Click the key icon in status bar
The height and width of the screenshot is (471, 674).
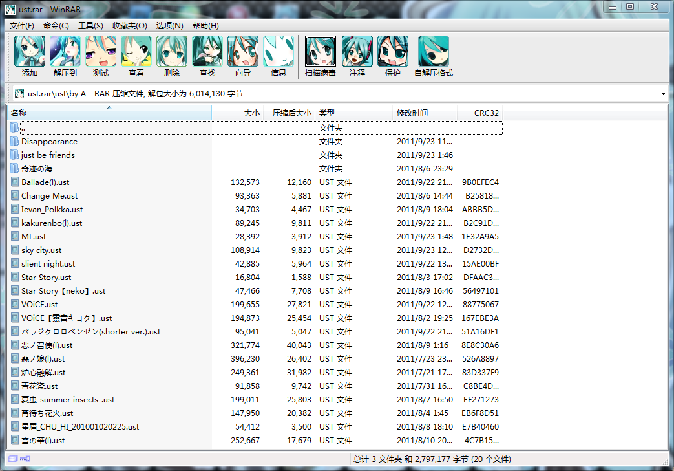25,459
